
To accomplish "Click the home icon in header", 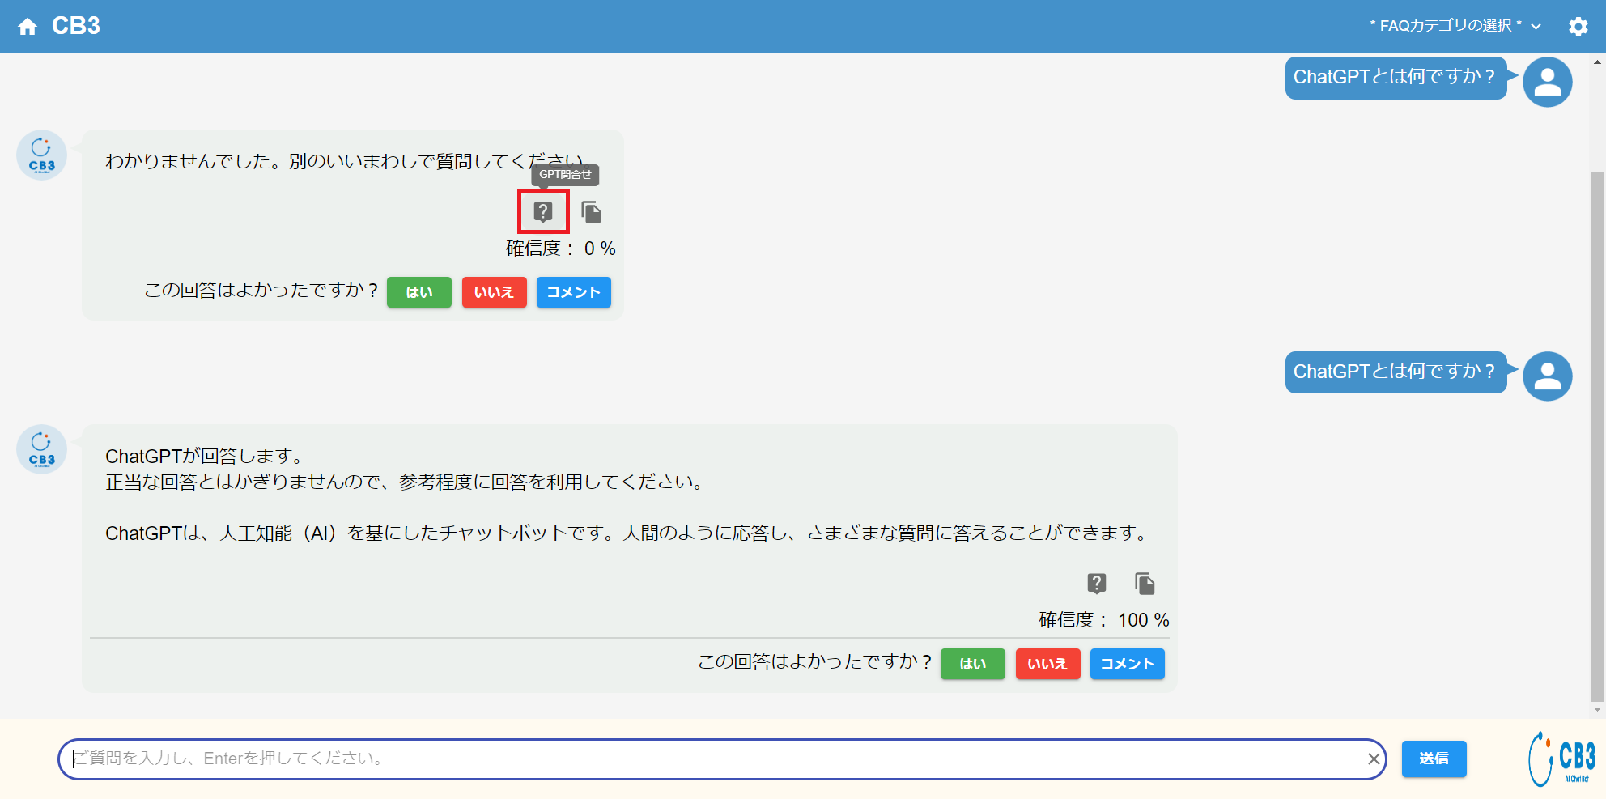I will tap(28, 27).
